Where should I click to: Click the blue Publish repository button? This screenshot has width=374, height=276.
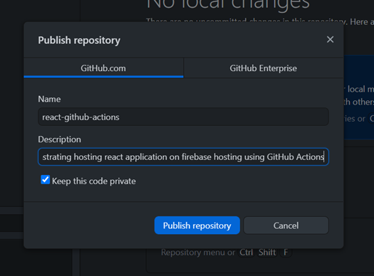click(197, 225)
